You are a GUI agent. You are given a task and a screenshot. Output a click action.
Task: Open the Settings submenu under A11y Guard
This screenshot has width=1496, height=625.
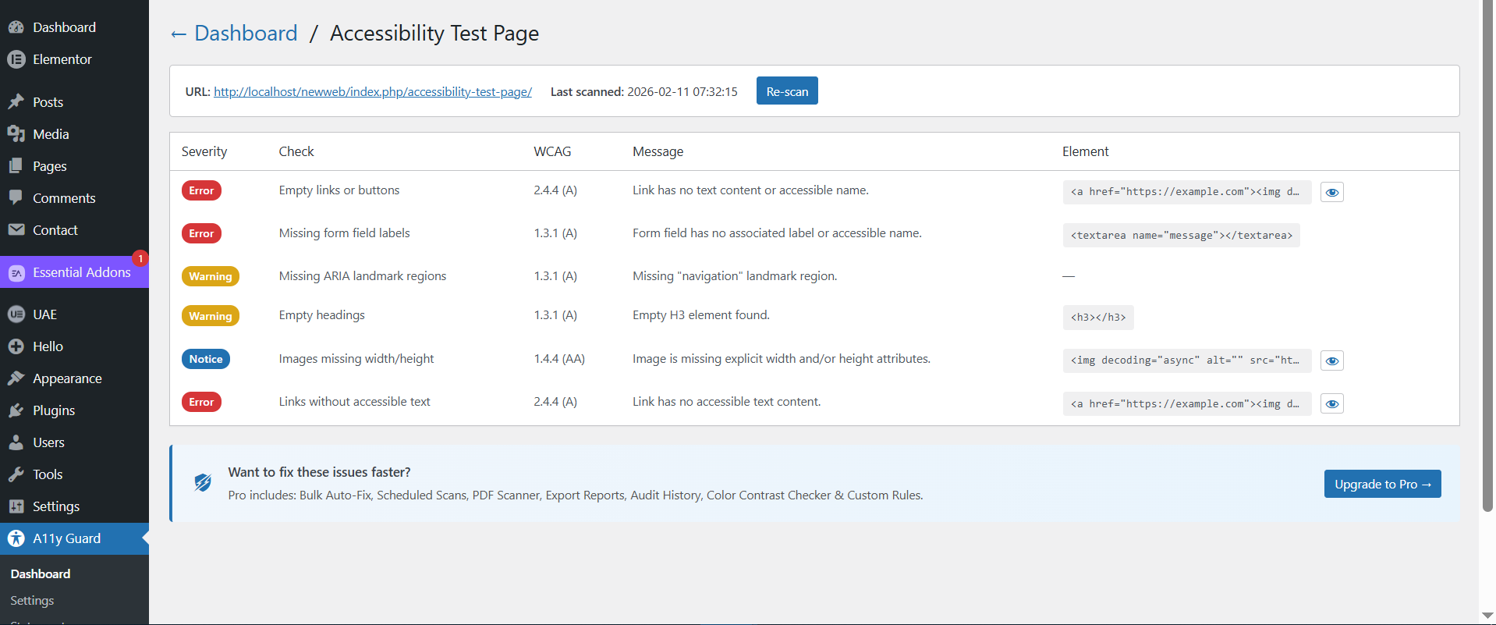click(x=32, y=601)
